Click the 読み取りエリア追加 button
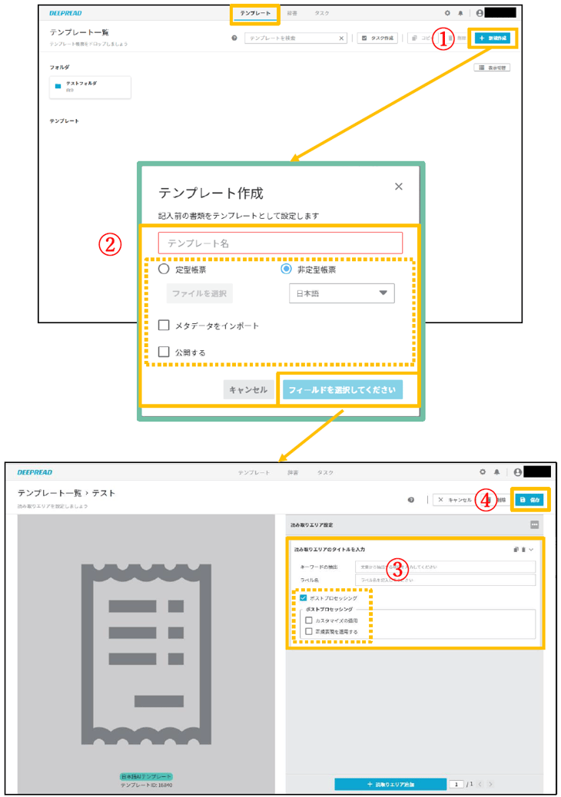Image resolution: width=561 pixels, height=797 pixels. 390,784
